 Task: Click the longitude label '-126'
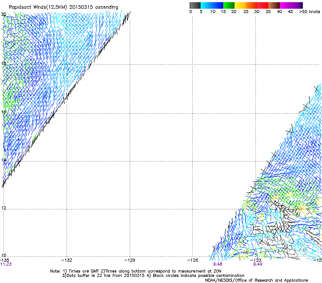tap(193, 260)
